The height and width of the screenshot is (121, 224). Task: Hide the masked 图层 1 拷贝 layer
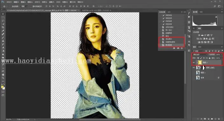click(194, 68)
